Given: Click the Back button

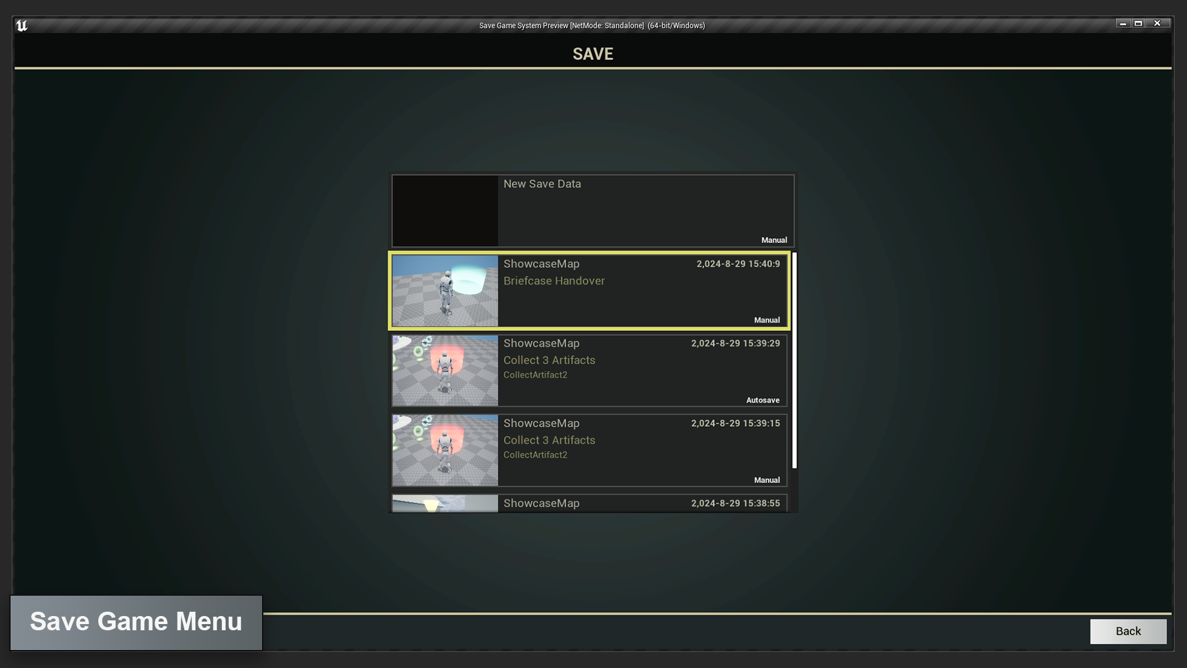Looking at the screenshot, I should point(1128,632).
